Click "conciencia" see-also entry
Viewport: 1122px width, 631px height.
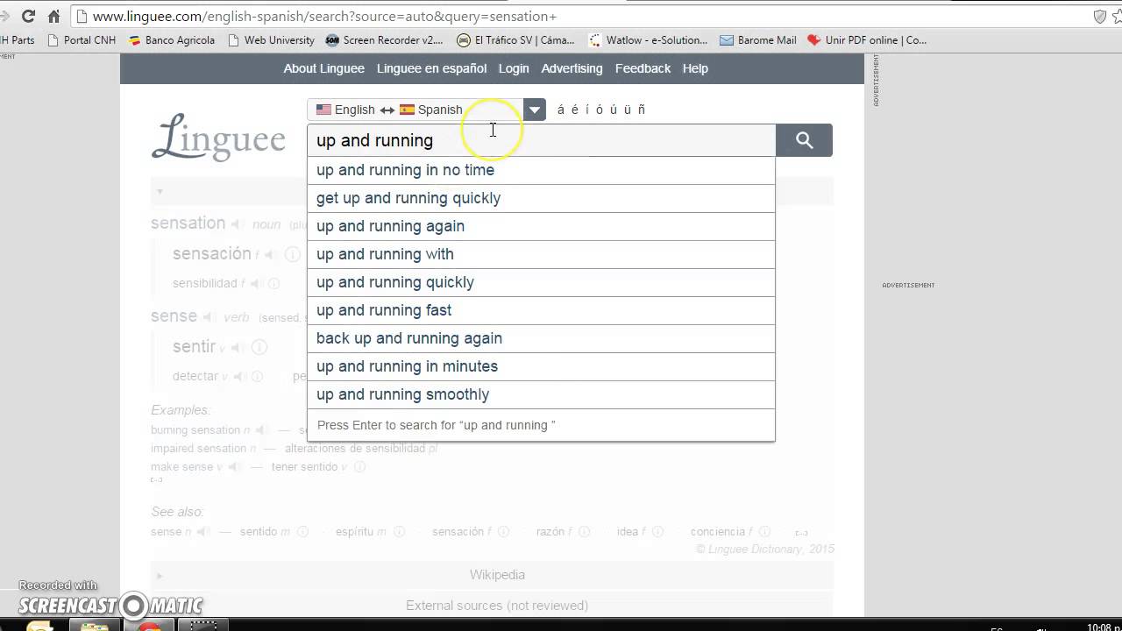(717, 532)
